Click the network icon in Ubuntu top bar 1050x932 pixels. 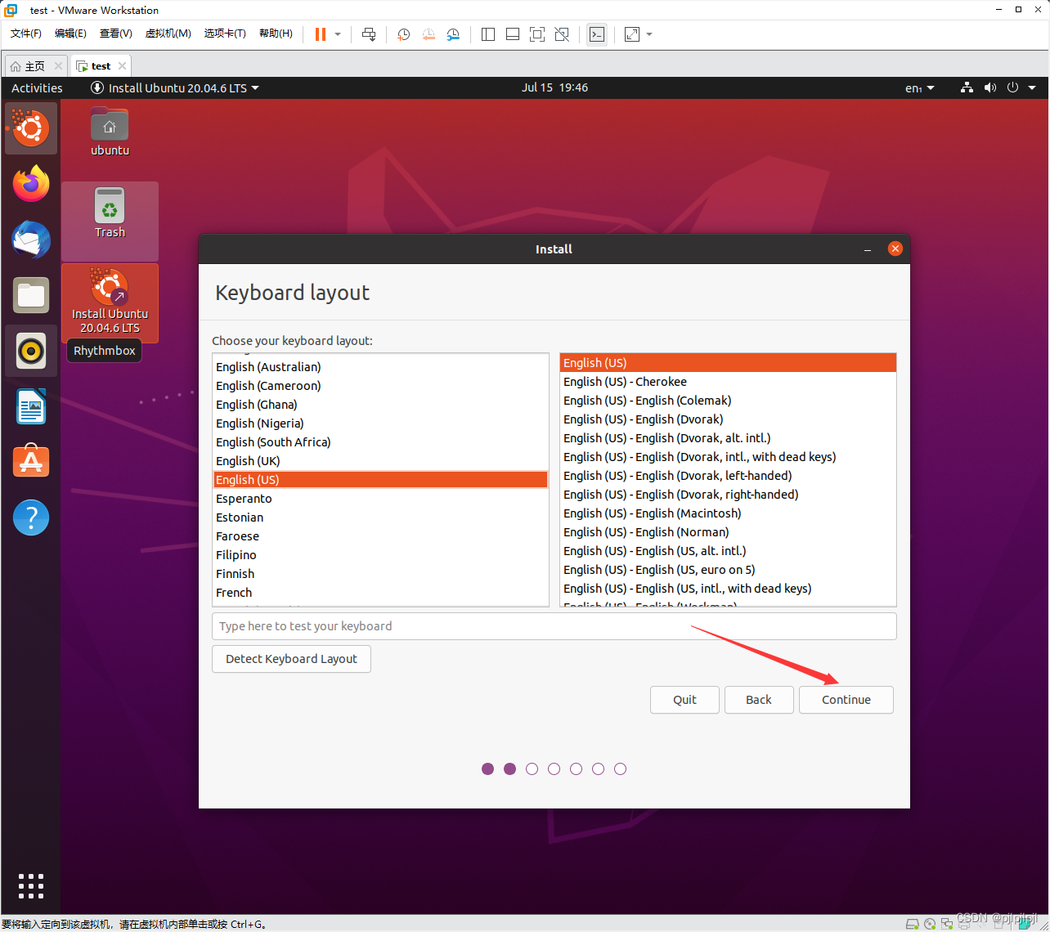(967, 87)
